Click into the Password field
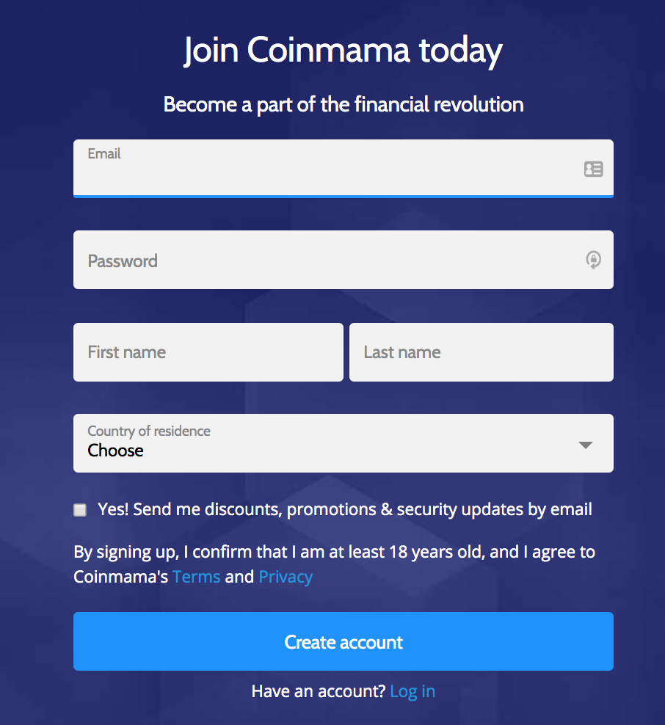Image resolution: width=665 pixels, height=725 pixels. click(x=294, y=260)
